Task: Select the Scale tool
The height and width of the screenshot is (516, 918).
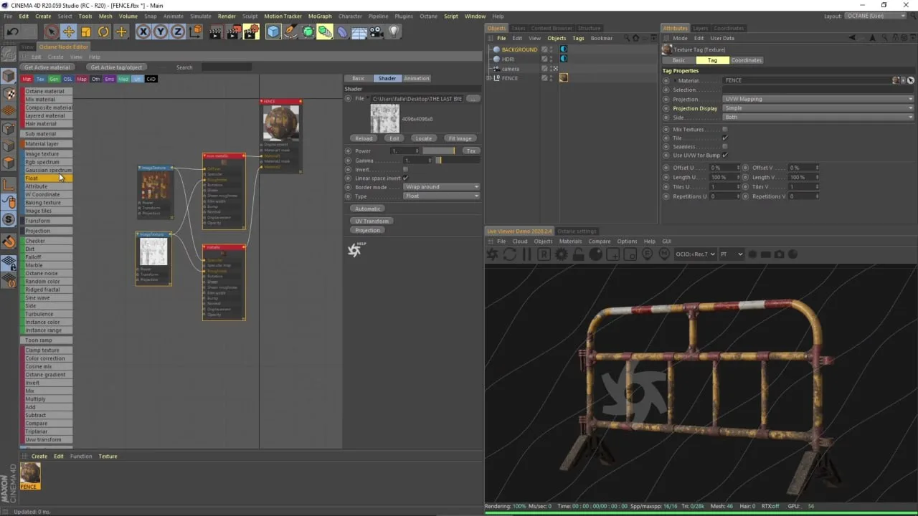Action: pos(86,32)
